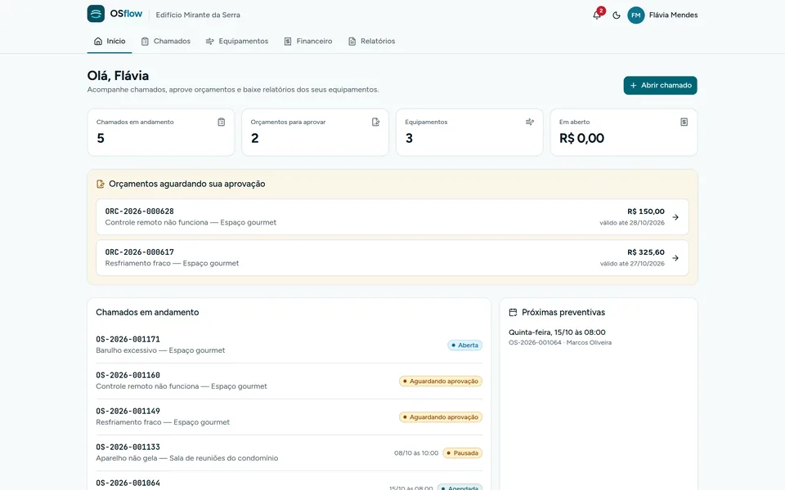Click the 'Olá, Flávia' heading
Screen dimensions: 785x490
pyautogui.click(x=118, y=75)
